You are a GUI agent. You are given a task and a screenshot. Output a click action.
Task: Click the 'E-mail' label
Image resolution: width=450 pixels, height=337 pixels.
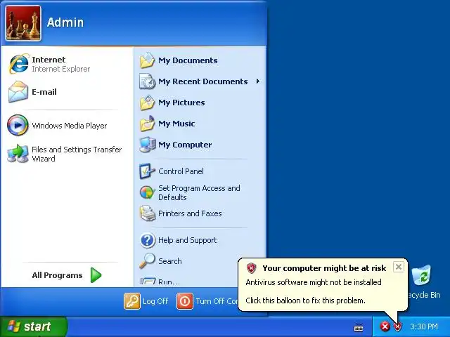(x=44, y=92)
